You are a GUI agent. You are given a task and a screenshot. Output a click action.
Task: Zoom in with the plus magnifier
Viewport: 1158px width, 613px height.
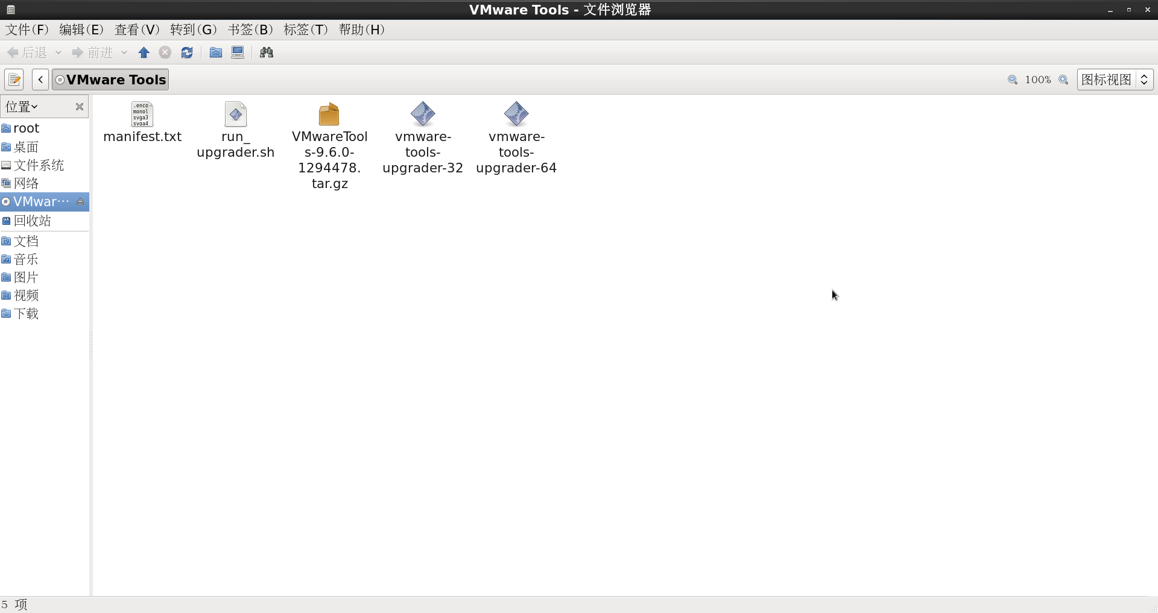click(1063, 80)
